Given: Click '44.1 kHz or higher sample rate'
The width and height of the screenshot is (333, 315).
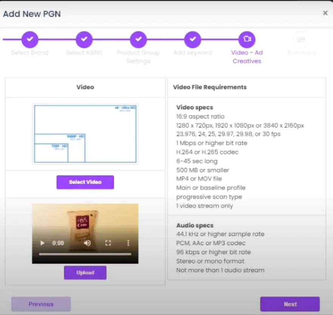Looking at the screenshot, I should click(220, 234).
